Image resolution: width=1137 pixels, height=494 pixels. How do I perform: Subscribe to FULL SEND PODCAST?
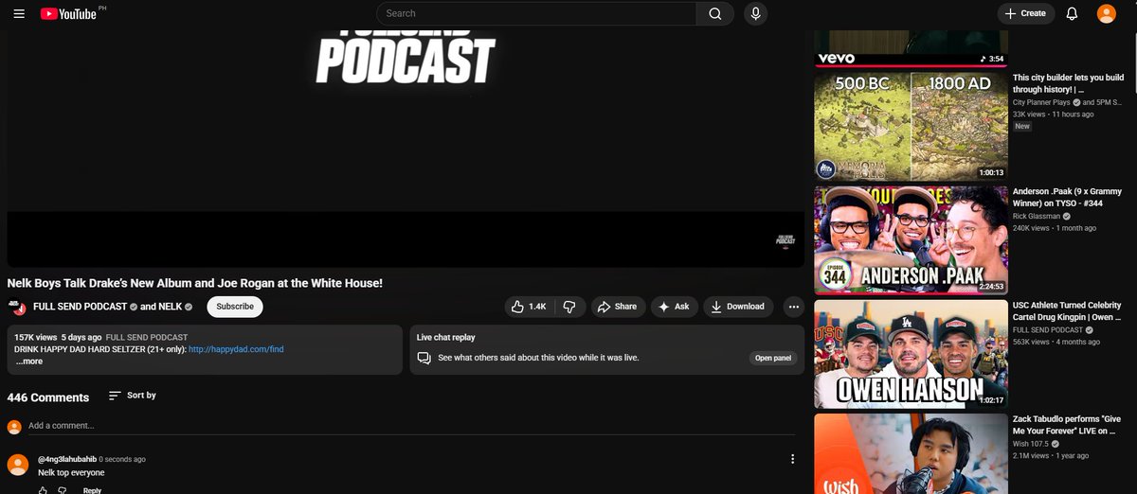pyautogui.click(x=235, y=307)
